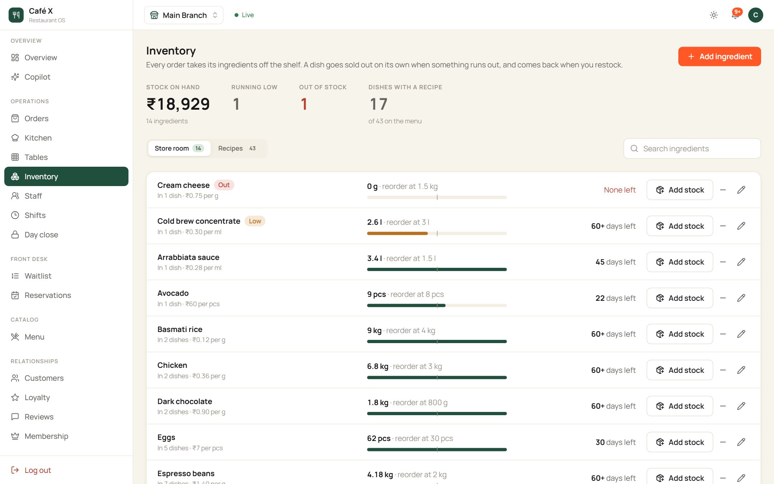Screen dimensions: 774x484
Task: Add stock for Cold brew concentrate
Action: click(680, 226)
